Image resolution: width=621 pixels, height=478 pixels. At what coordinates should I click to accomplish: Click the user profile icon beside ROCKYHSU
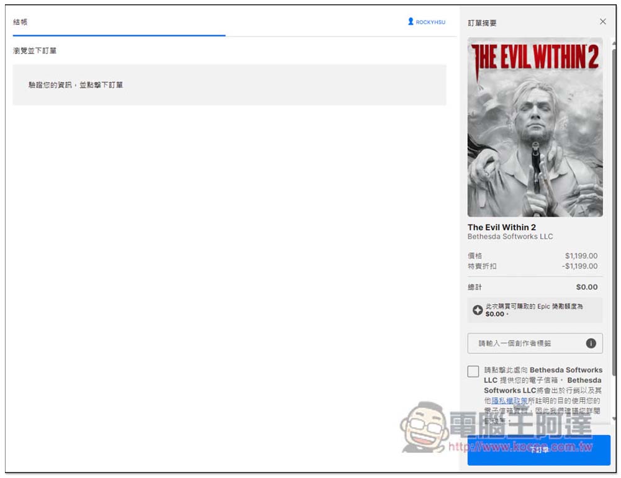[410, 22]
